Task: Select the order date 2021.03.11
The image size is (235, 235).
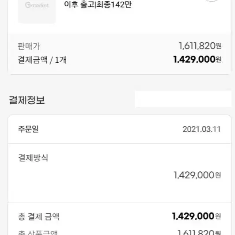Action: click(x=201, y=129)
